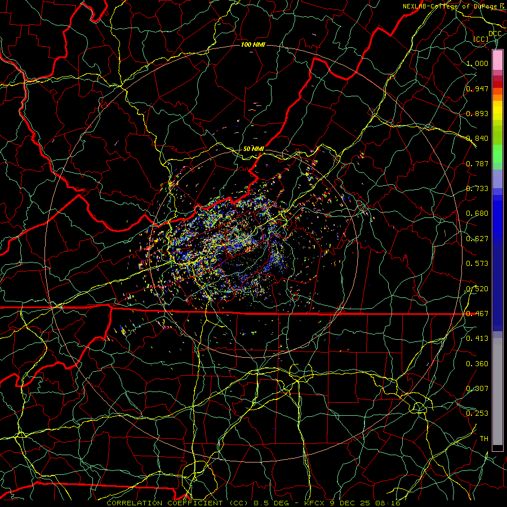Click the NEXLAB-College of DuPage credit text

point(451,6)
